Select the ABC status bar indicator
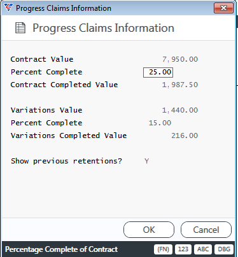This screenshot has height=257, width=238. coord(203,249)
